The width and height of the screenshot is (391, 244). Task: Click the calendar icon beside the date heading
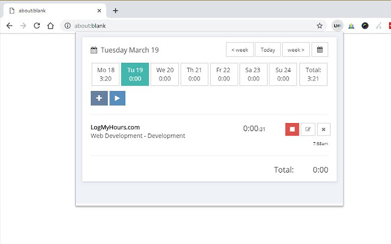point(93,50)
